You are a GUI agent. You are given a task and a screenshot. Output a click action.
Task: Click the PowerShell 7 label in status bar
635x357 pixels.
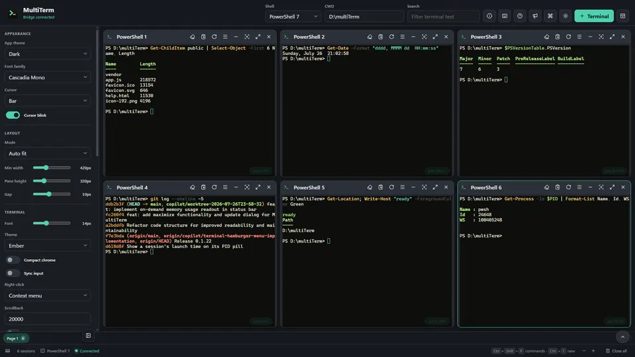pos(56,351)
